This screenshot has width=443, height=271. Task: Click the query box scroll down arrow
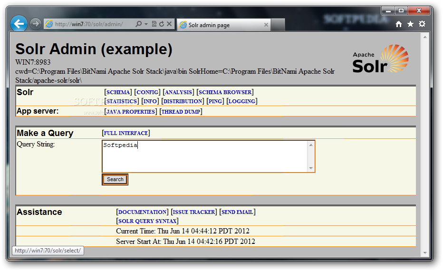311,168
